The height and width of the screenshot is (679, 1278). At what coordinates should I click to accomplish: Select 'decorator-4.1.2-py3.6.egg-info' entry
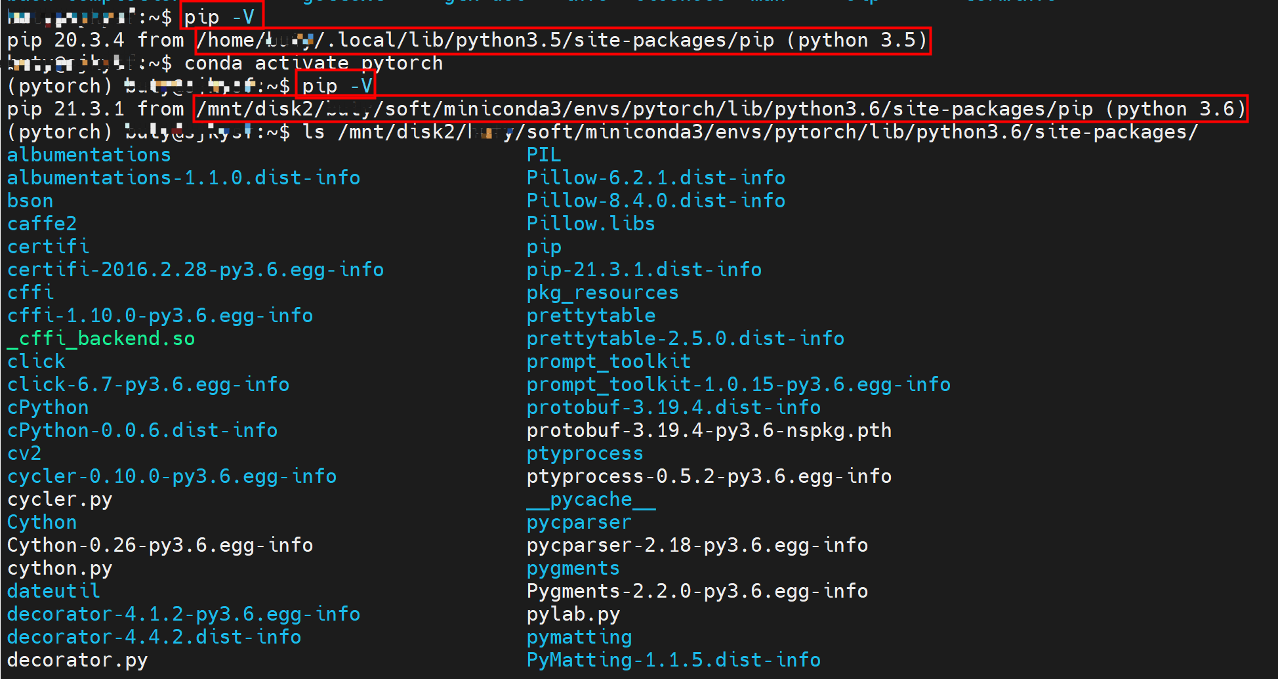(184, 614)
